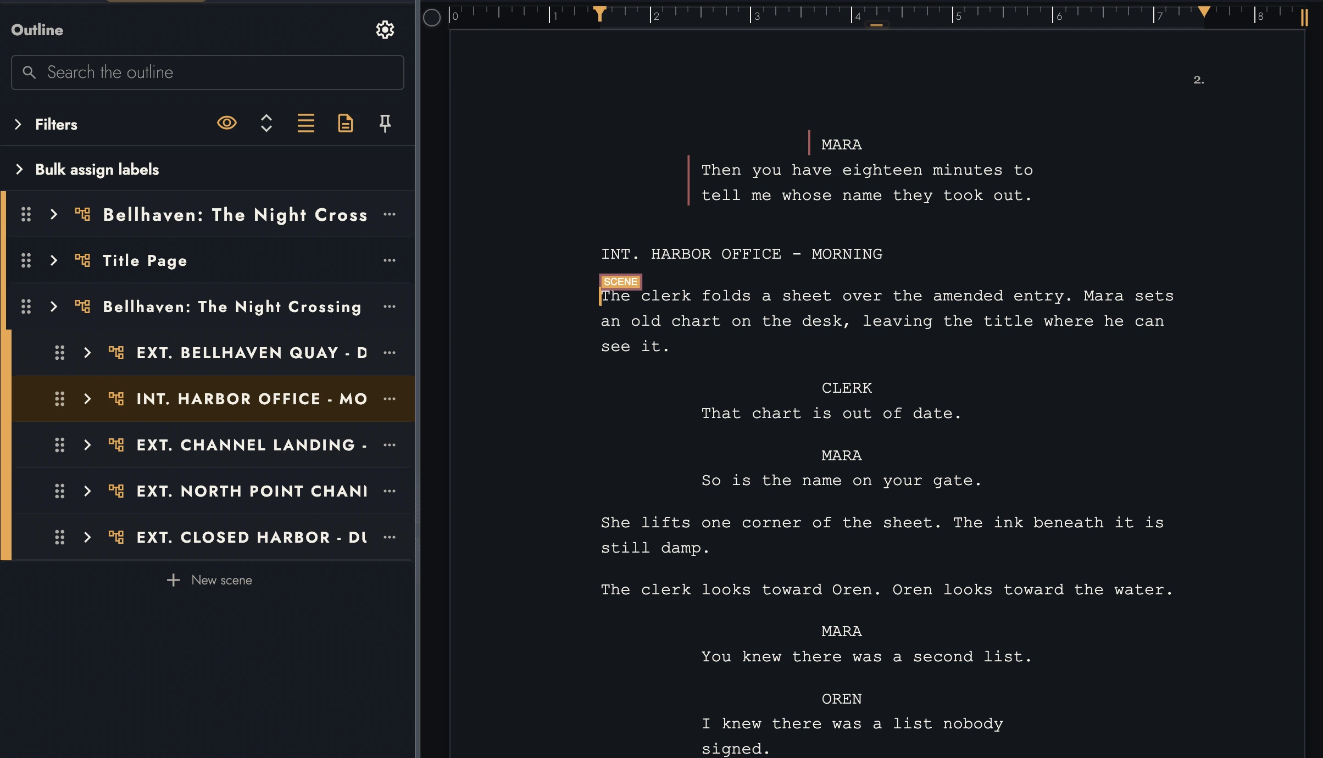The height and width of the screenshot is (758, 1323).
Task: Click drag handle of INT. HARBOR OFFICE
Action: click(x=60, y=399)
